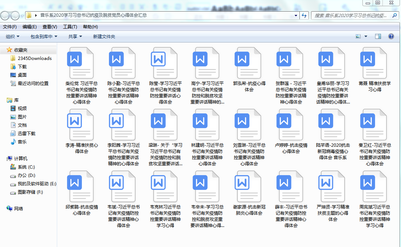Open the 文件(F) menu
Image resolution: width=401 pixels, height=247 pixels.
[10, 27]
